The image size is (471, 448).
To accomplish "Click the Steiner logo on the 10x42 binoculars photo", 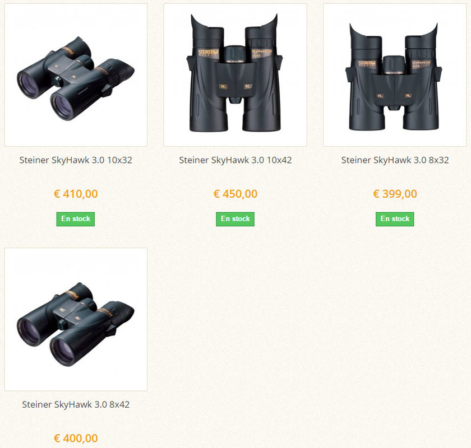I will (x=209, y=53).
